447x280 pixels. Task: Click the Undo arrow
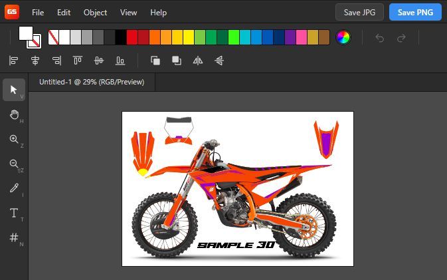[379, 38]
